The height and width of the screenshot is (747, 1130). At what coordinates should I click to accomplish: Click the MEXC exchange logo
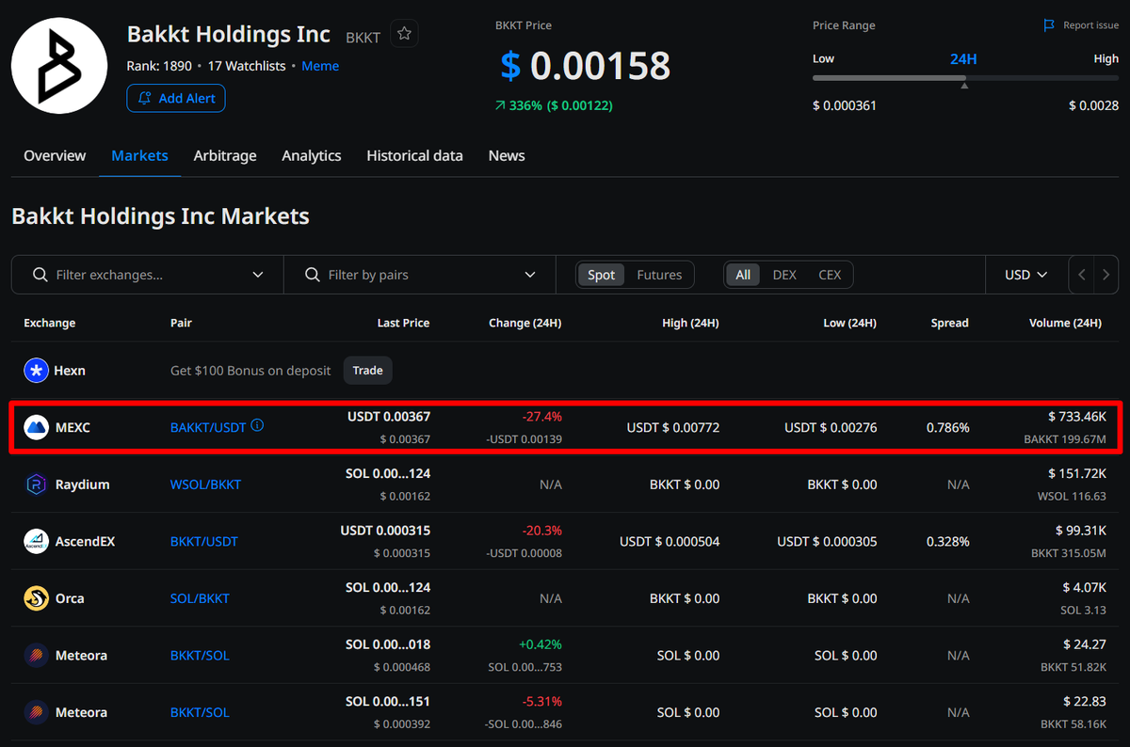pos(36,428)
